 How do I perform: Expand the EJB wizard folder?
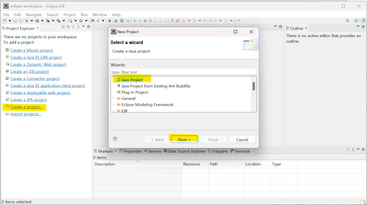coord(114,111)
